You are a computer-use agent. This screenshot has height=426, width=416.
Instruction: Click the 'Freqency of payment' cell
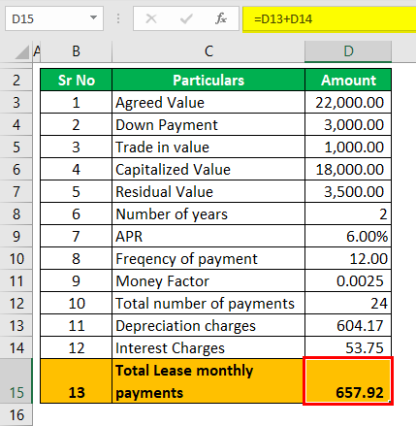(208, 258)
